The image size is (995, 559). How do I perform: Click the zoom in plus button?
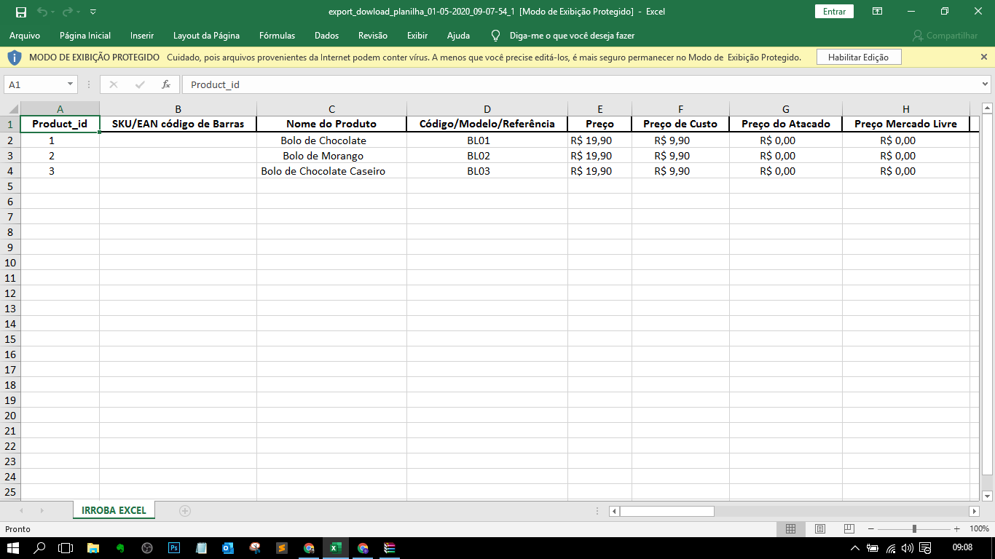click(957, 528)
